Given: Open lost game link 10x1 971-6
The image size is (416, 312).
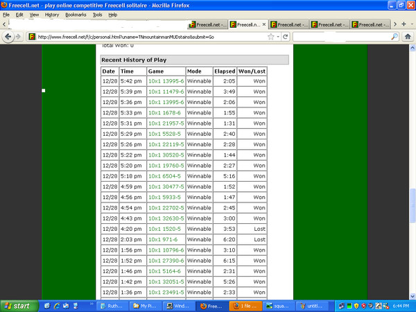Looking at the screenshot, I should coord(163,240).
